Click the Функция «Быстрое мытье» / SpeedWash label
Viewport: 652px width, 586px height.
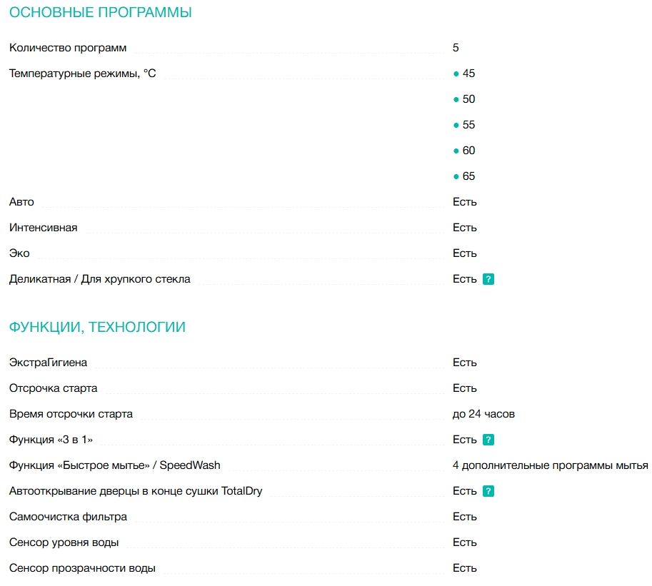(x=114, y=465)
